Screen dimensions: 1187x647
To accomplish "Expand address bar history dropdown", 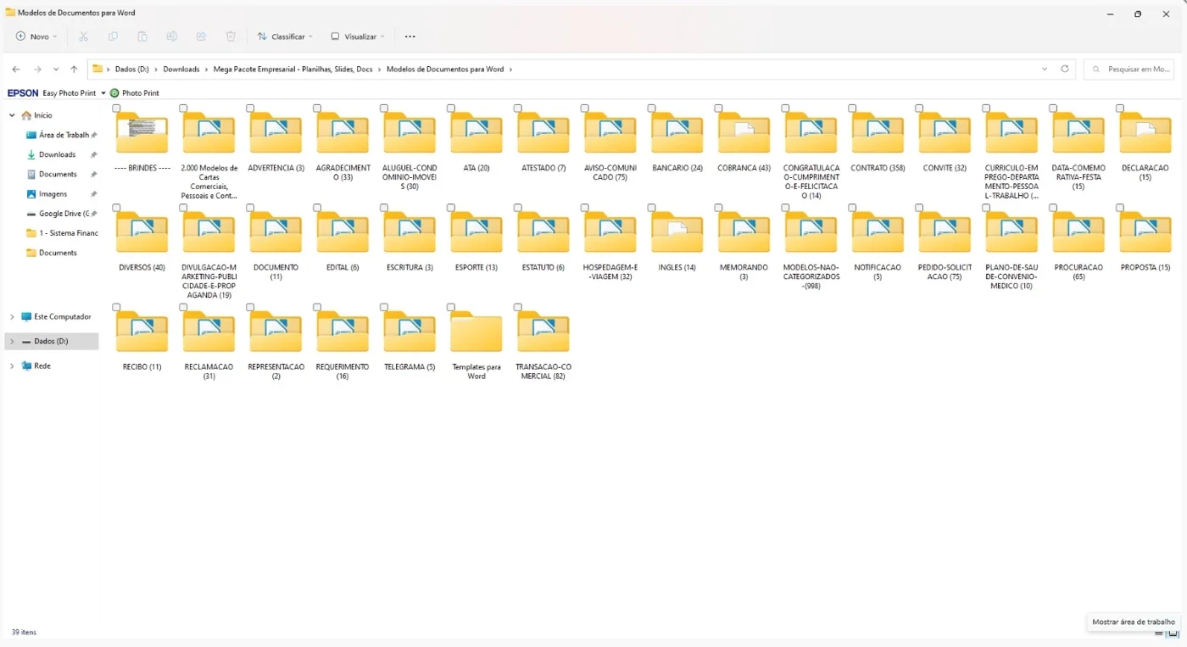I will pos(1045,69).
